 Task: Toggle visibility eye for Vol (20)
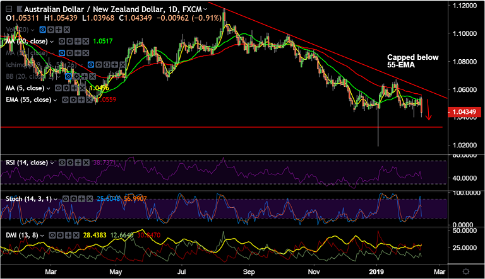(43, 30)
